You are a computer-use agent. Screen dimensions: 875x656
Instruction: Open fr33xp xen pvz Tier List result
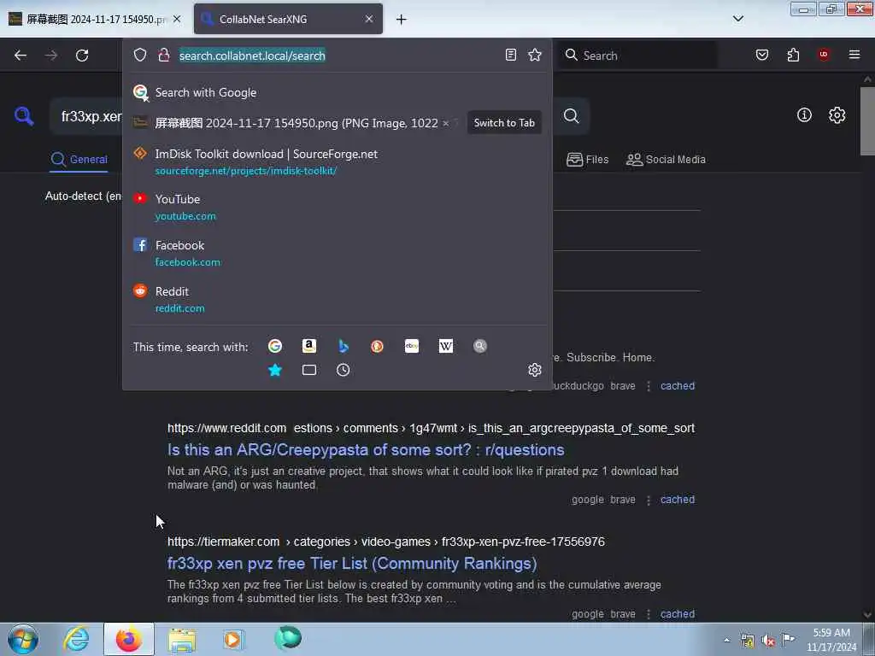coord(352,564)
